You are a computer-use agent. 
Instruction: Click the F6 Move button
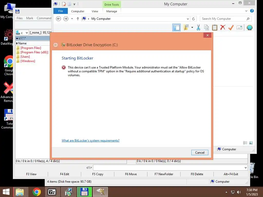coord(131,174)
